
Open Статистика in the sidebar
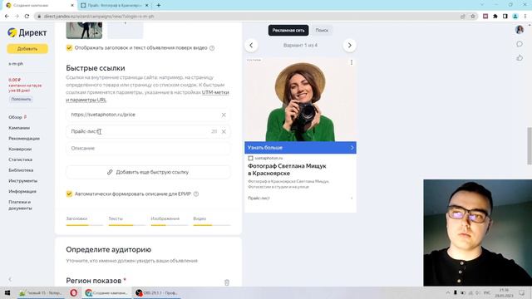pyautogui.click(x=20, y=159)
